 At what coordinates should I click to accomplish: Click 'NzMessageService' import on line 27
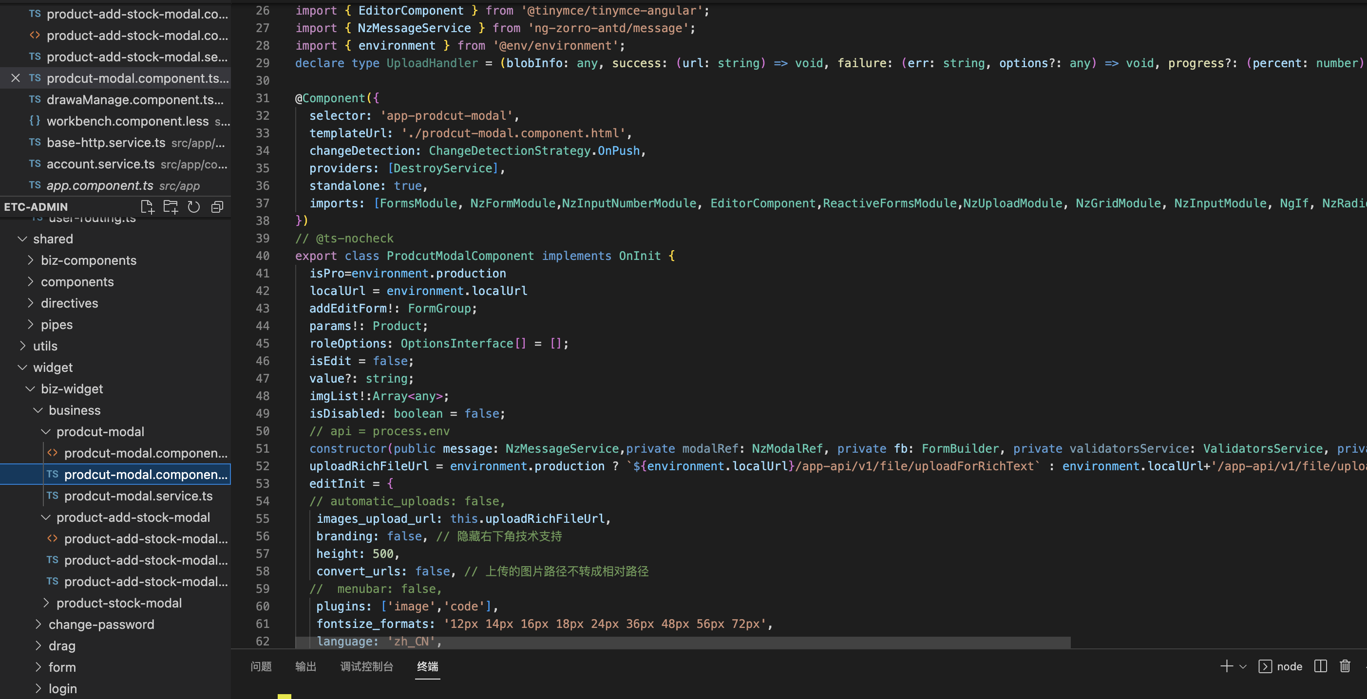(x=414, y=28)
